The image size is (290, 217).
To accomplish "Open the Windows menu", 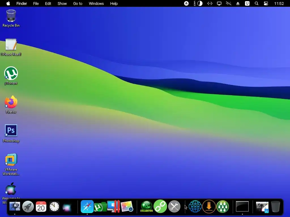I will [96, 3].
